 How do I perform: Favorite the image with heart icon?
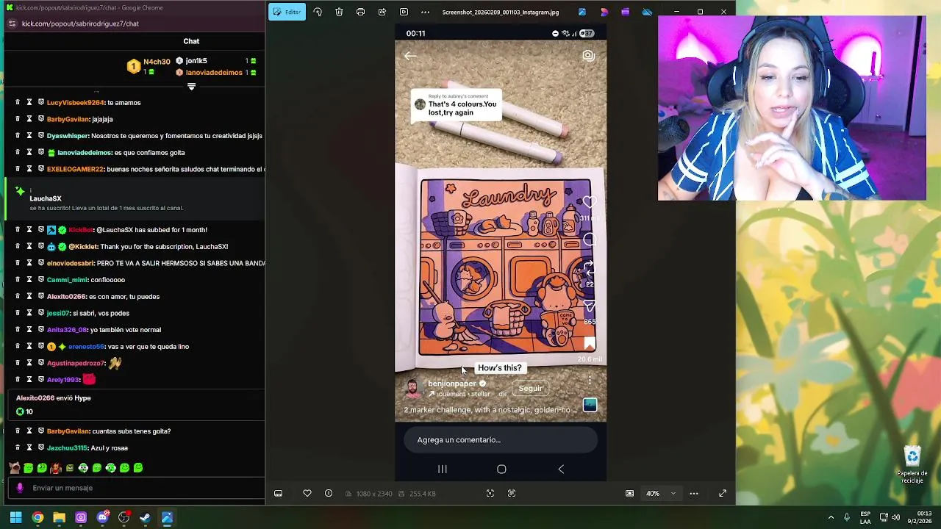click(307, 494)
